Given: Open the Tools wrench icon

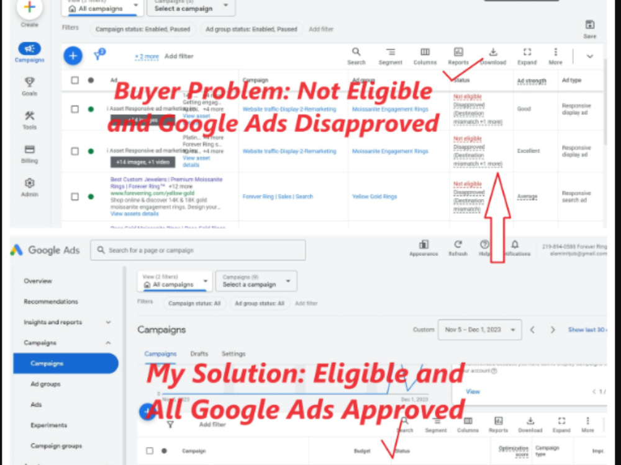Looking at the screenshot, I should pos(29,116).
